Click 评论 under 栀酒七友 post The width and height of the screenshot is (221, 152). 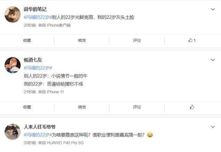click(137, 107)
